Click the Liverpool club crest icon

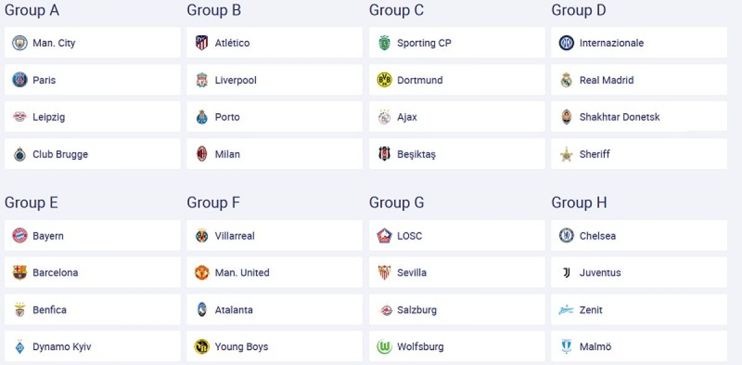tap(202, 80)
